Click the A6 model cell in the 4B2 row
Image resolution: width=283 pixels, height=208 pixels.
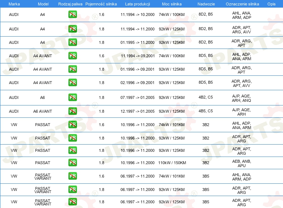(x=42, y=97)
